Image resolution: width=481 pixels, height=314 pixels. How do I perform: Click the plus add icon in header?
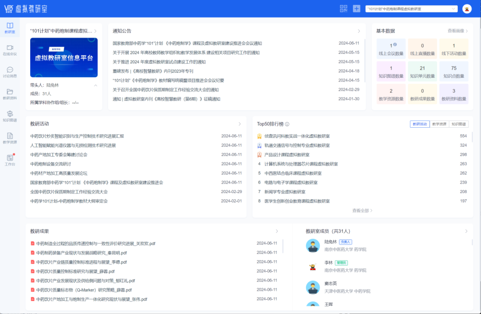point(356,8)
